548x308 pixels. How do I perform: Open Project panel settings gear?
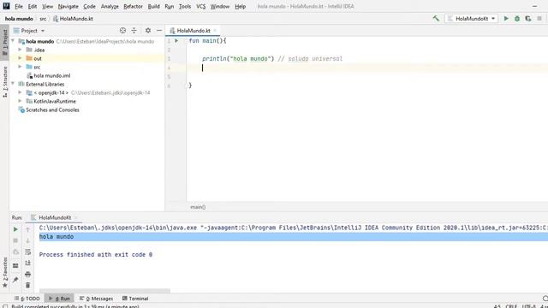(148, 31)
